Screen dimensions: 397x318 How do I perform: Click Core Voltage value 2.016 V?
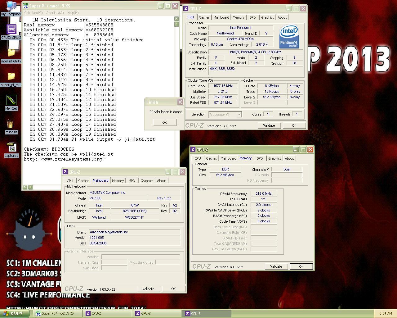tap(262, 45)
